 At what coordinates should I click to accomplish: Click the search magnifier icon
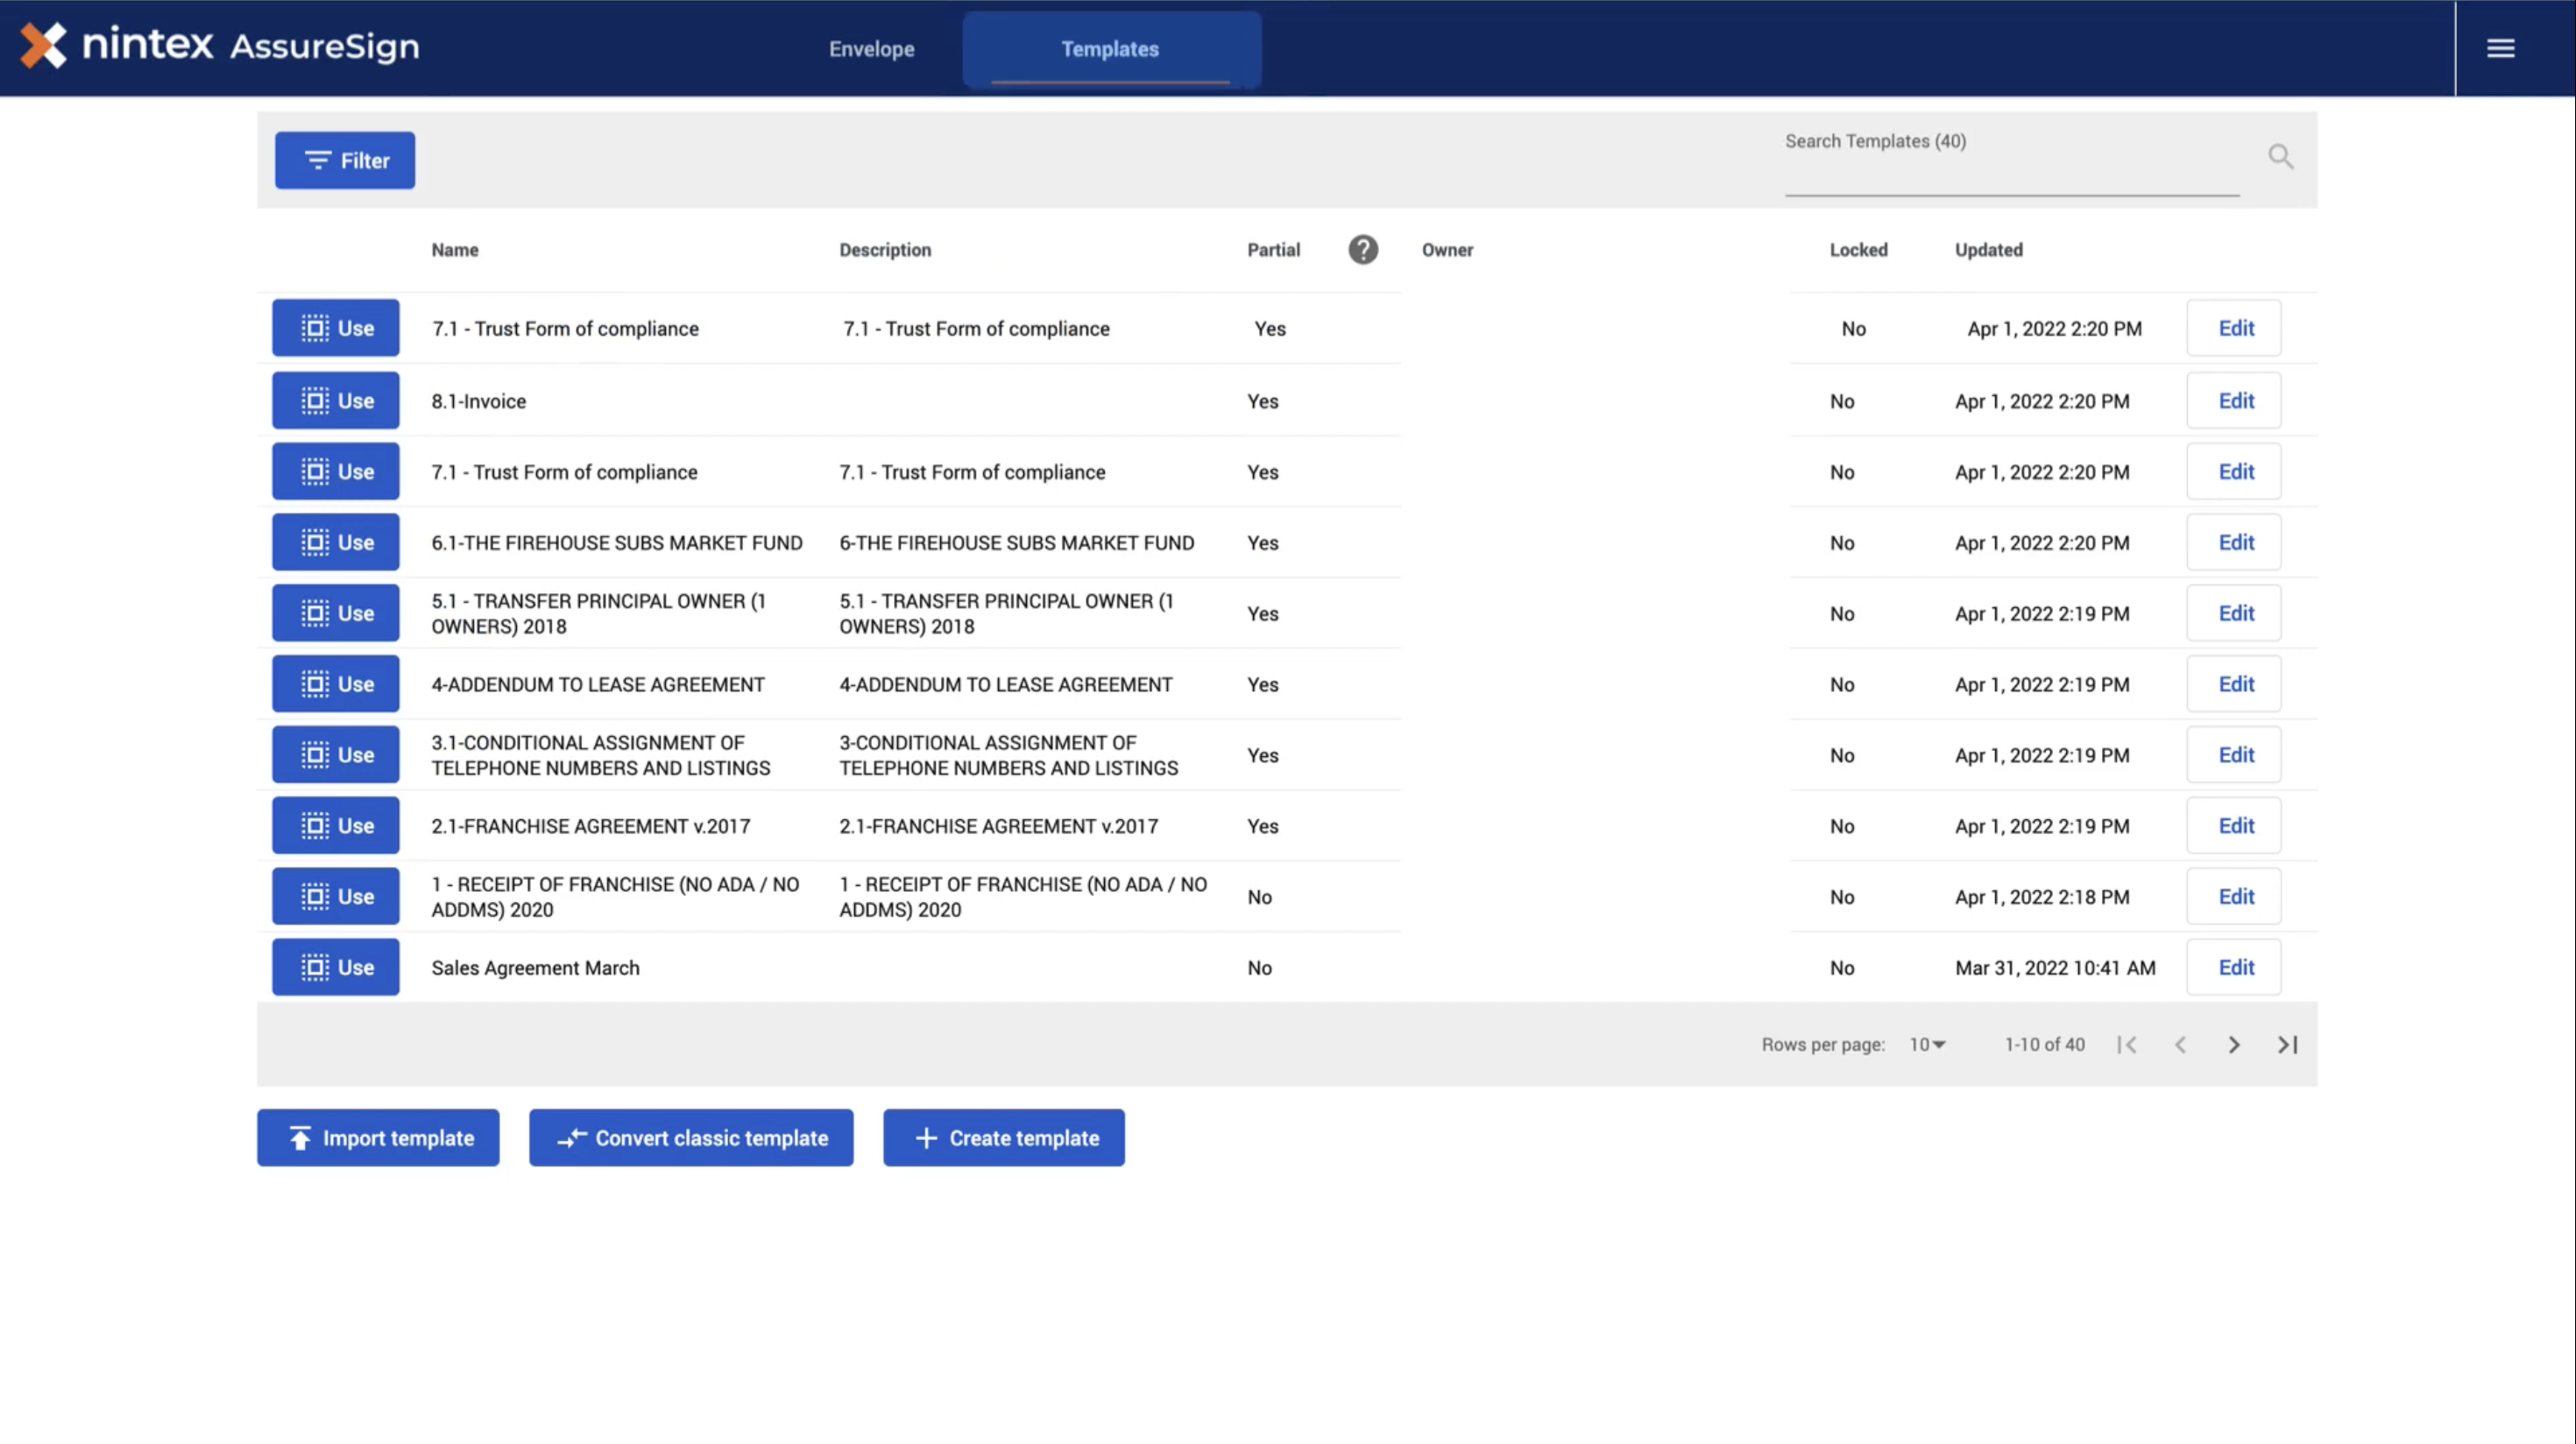(2280, 156)
